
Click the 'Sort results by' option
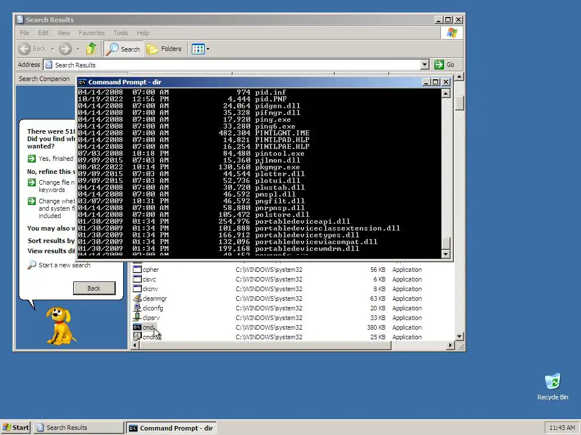pos(51,241)
